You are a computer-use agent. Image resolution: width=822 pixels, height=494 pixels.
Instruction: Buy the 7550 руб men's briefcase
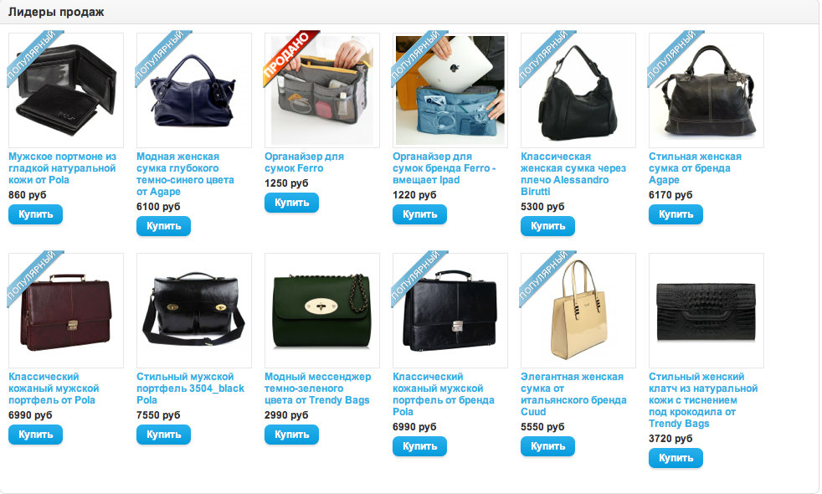coord(163,435)
